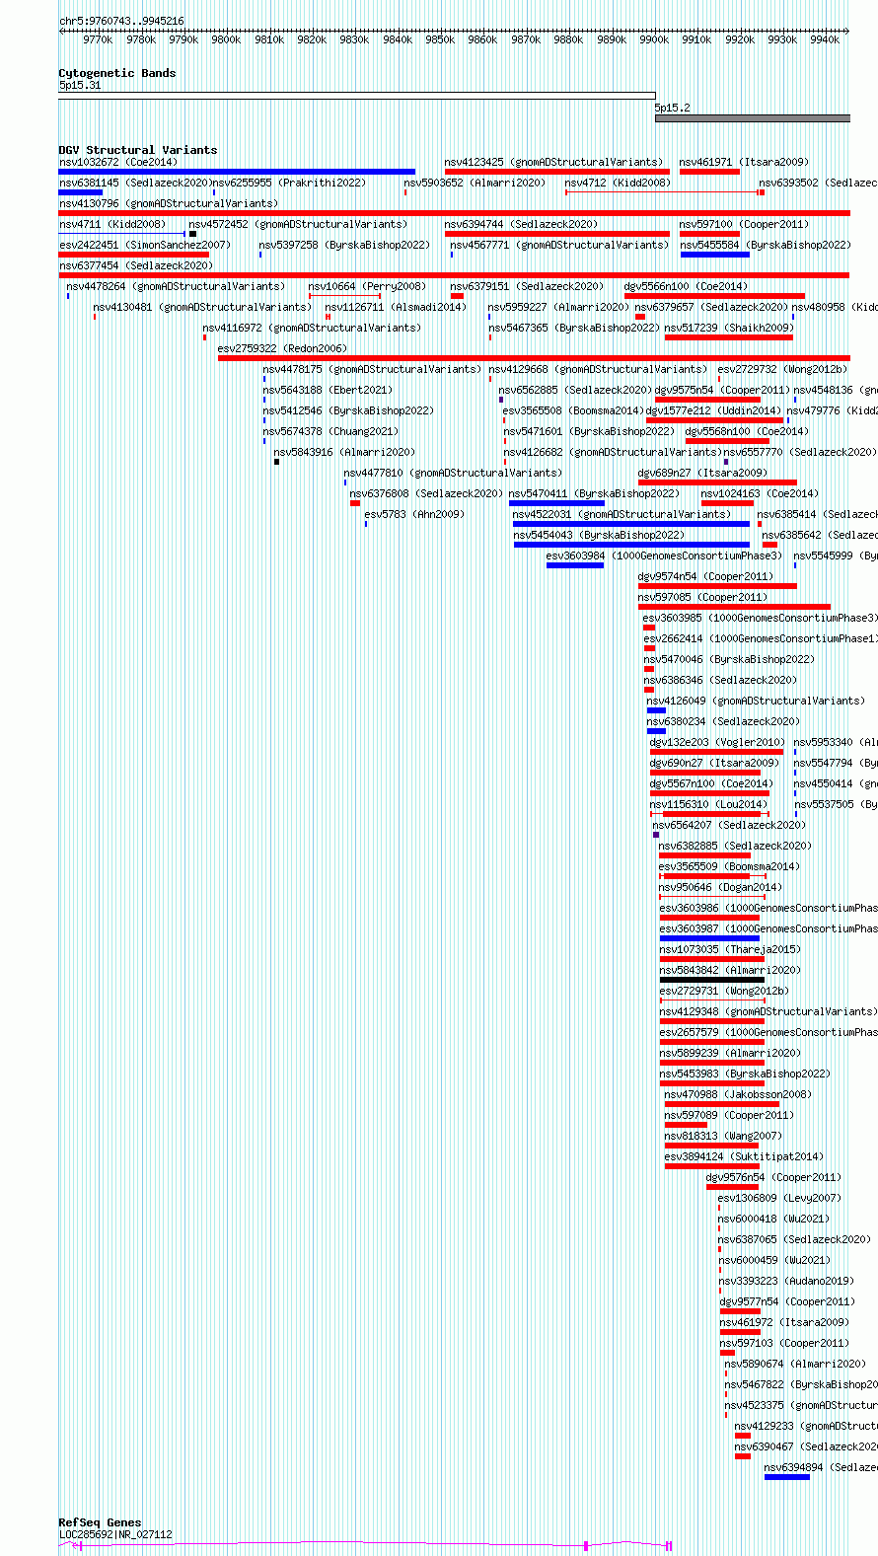The height and width of the screenshot is (1556, 878).
Task: Select nsv4567771 gnomAD variant
Action: pyautogui.click(x=559, y=245)
